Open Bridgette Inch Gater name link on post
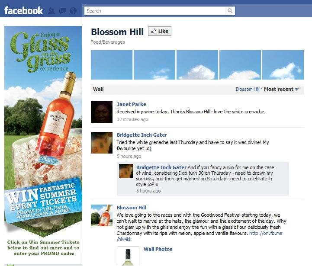 click(x=142, y=135)
